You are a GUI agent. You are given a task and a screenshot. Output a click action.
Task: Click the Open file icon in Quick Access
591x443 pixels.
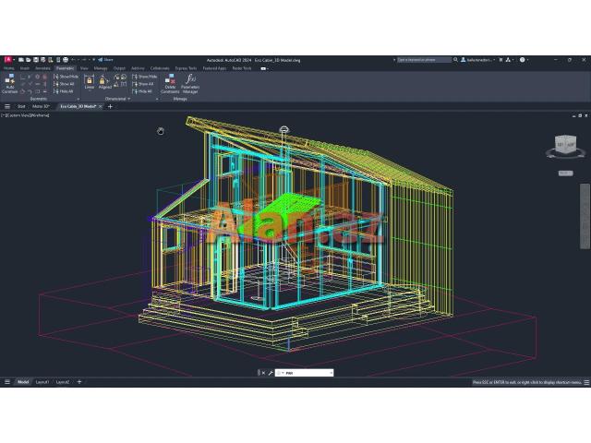pyautogui.click(x=29, y=59)
